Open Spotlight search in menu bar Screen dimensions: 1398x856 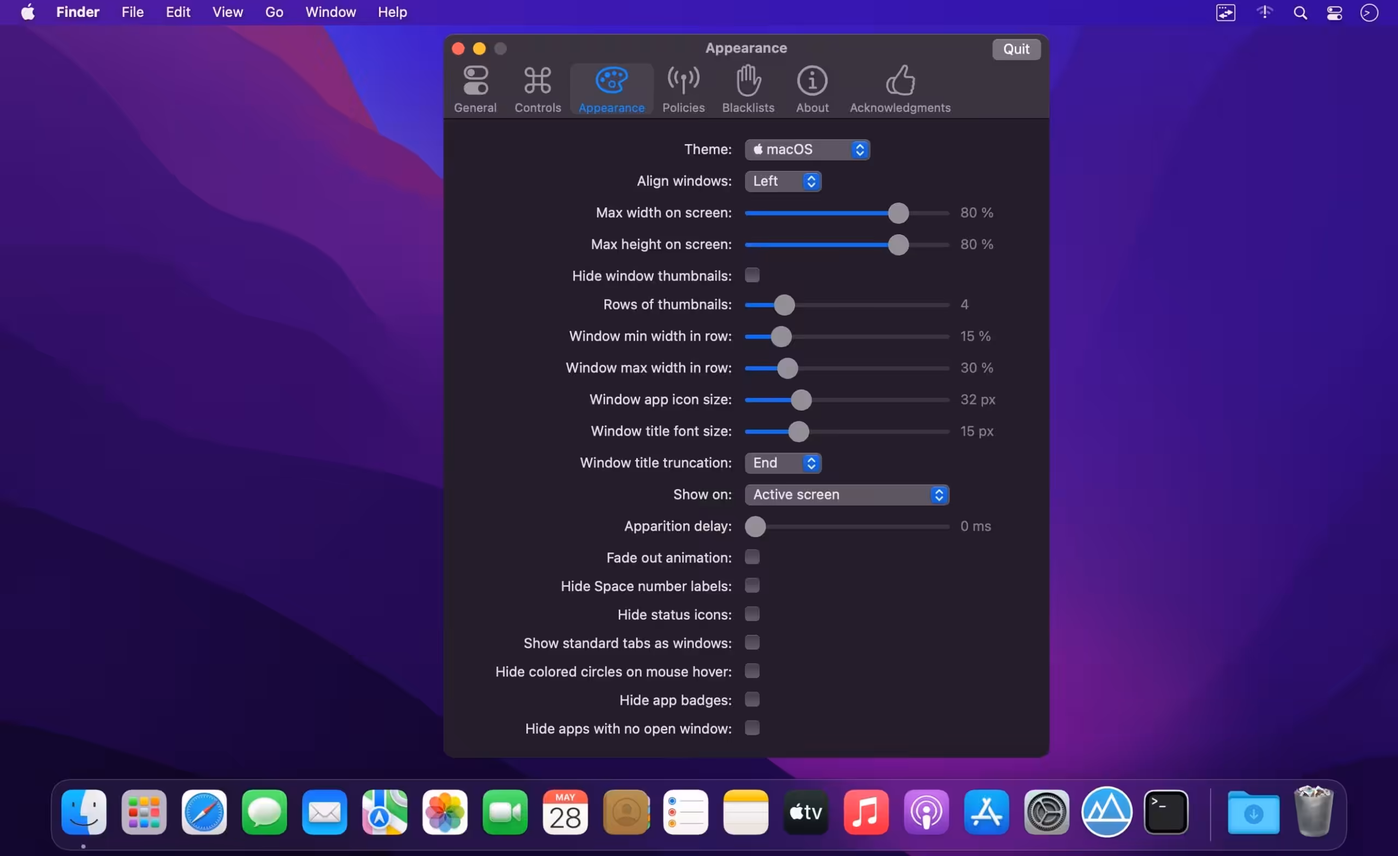pyautogui.click(x=1300, y=13)
